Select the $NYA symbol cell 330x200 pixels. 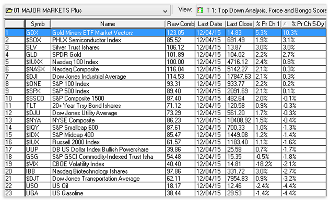[x=38, y=120]
